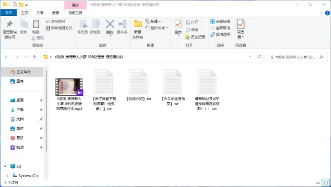Image resolution: width=331 pixels, height=187 pixels.
Task: Expand the 新建项目 dropdown
Action: [x=160, y=21]
